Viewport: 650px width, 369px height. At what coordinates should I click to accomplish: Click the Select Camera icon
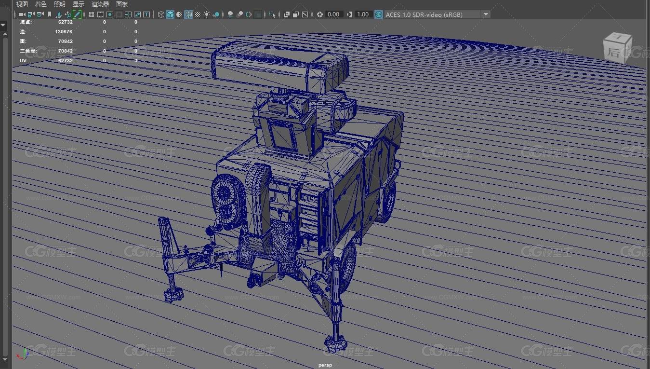(x=22, y=14)
